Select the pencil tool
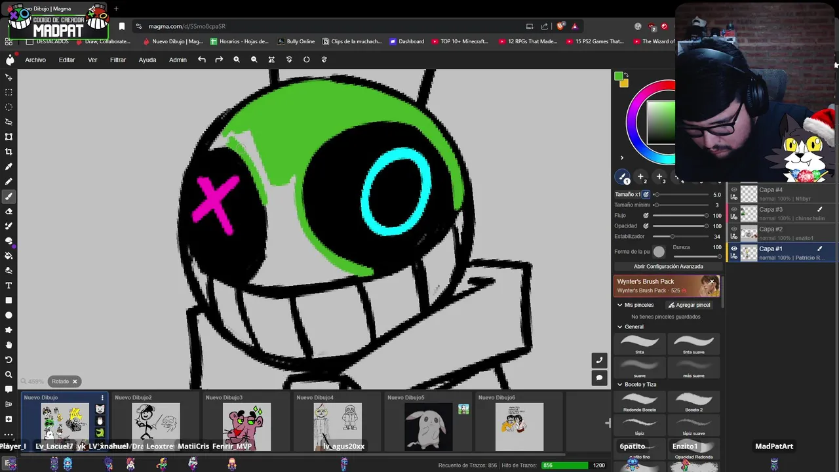 point(9,182)
